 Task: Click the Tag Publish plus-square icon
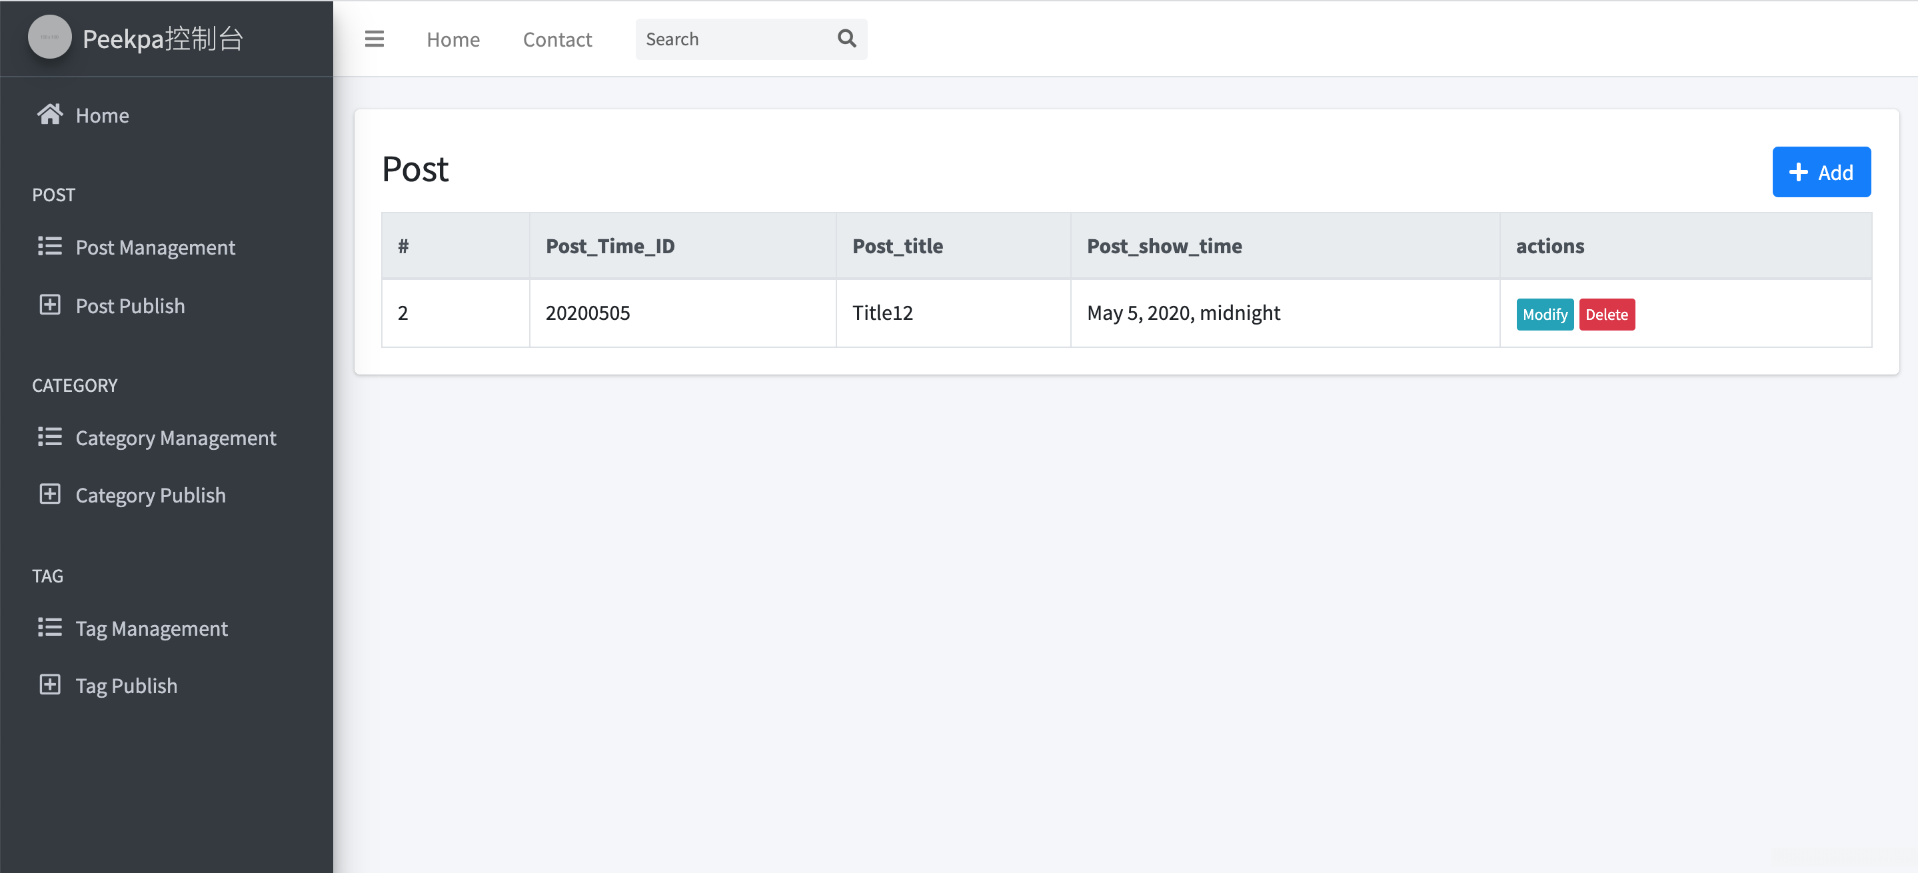[50, 684]
